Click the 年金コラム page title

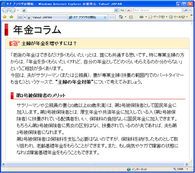(x=37, y=30)
